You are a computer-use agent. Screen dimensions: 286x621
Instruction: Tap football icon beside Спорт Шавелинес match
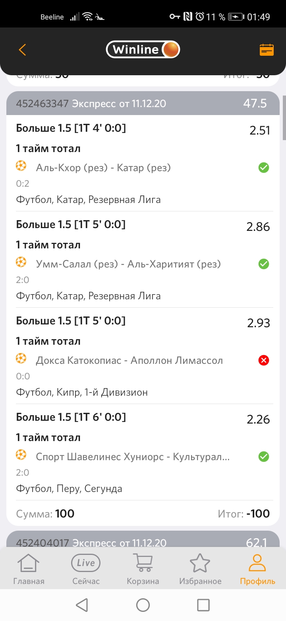click(21, 455)
